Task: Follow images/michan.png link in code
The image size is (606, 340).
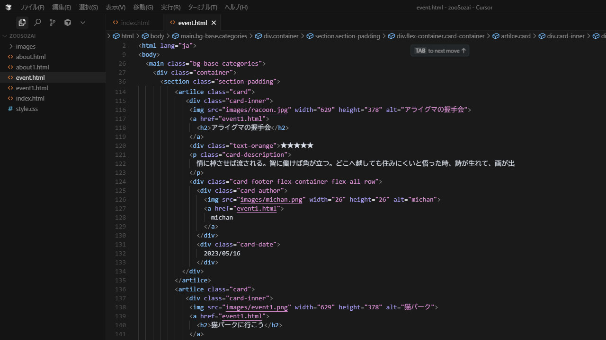Action: pos(271,199)
